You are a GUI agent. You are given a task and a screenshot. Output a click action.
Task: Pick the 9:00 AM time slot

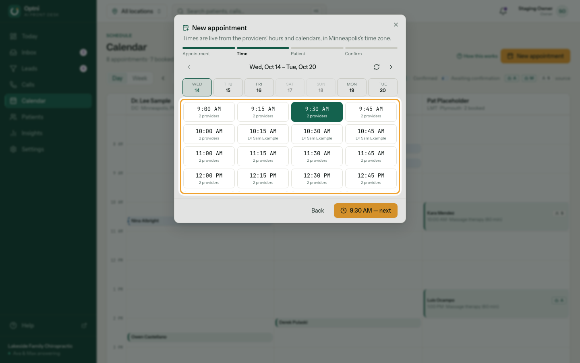tap(209, 112)
